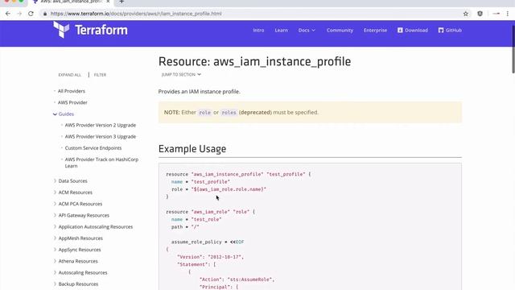Expand Backup Resources section
The image size is (515, 290).
[78, 284]
